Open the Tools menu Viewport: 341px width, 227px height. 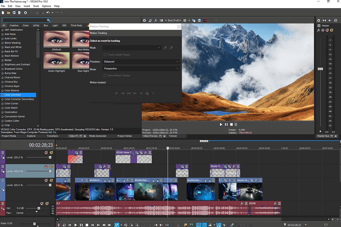pos(36,6)
